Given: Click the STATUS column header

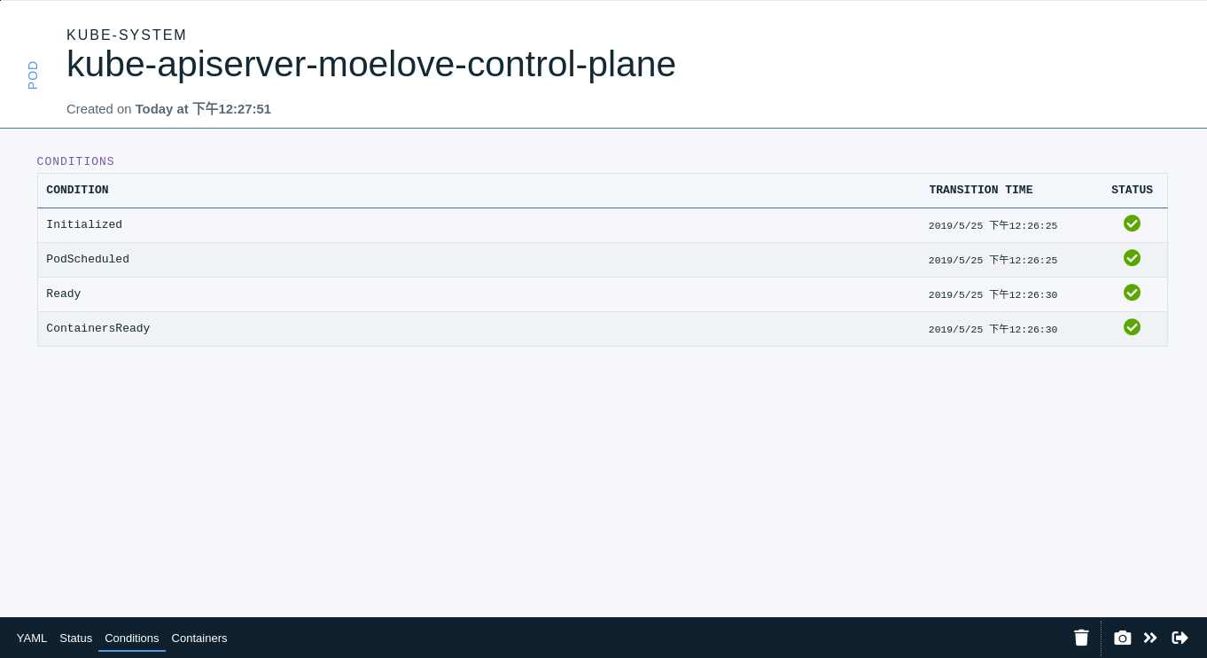Looking at the screenshot, I should click(x=1132, y=191).
